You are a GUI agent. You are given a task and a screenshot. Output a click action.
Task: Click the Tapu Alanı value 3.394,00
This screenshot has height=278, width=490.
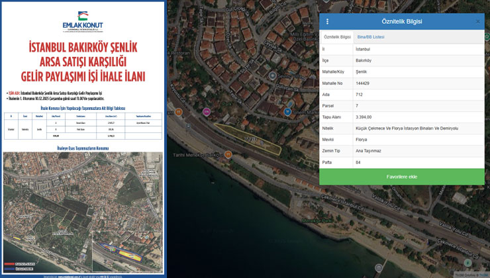pos(368,116)
